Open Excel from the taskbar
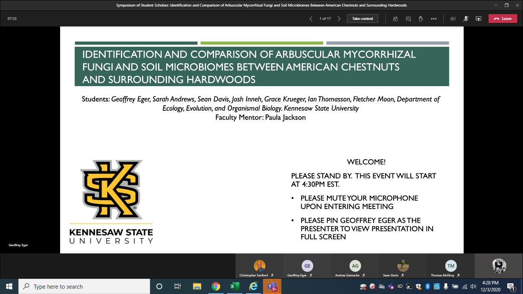This screenshot has width=523, height=294. (234, 286)
